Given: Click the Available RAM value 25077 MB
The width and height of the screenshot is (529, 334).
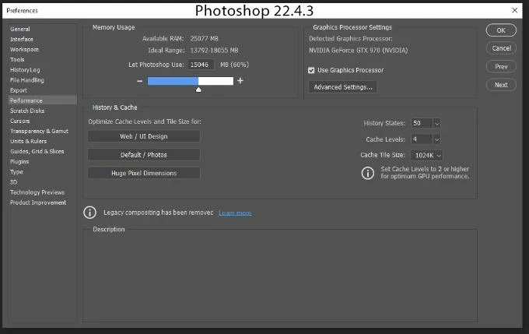Looking at the screenshot, I should 204,38.
